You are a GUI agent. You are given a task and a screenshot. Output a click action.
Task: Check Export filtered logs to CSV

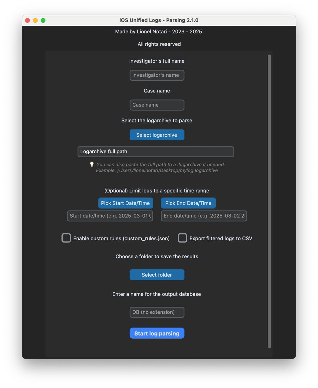[x=182, y=238]
